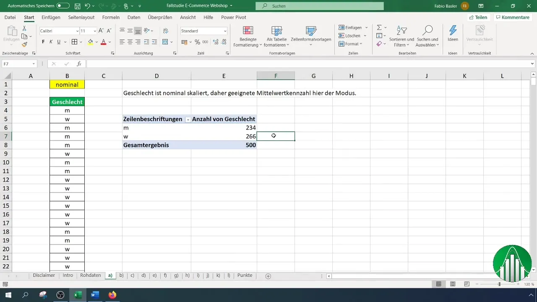The height and width of the screenshot is (302, 537).
Task: Click the scissors Cut icon
Action: (x=24, y=29)
